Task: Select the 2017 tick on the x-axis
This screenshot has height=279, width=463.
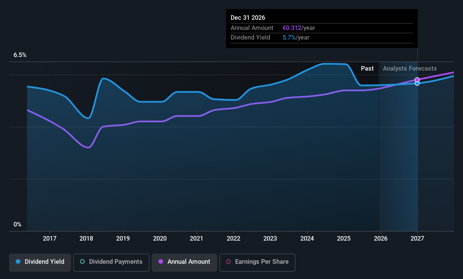Action: 50,239
